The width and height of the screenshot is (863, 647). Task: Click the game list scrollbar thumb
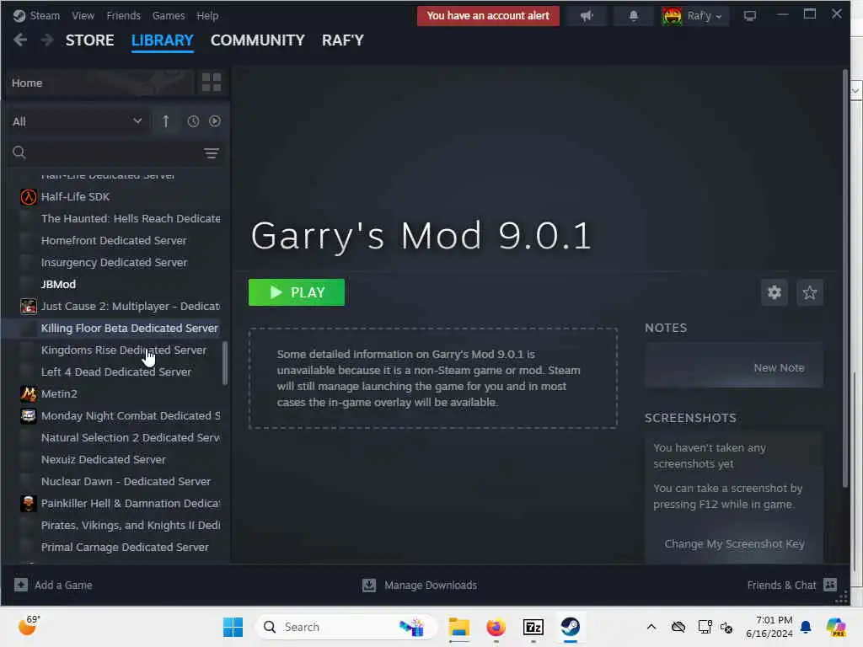point(224,363)
